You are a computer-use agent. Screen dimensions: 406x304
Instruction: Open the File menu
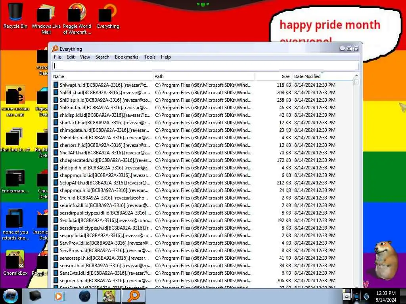(x=57, y=57)
